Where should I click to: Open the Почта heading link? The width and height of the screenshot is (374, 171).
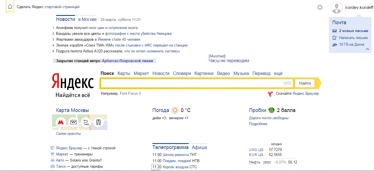pyautogui.click(x=339, y=23)
